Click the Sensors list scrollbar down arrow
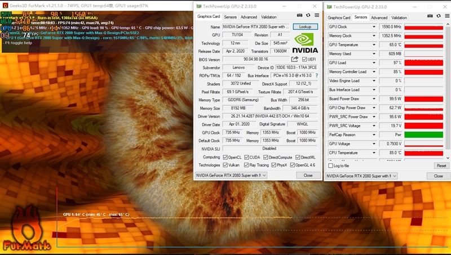The height and width of the screenshot is (255, 451). [x=448, y=158]
